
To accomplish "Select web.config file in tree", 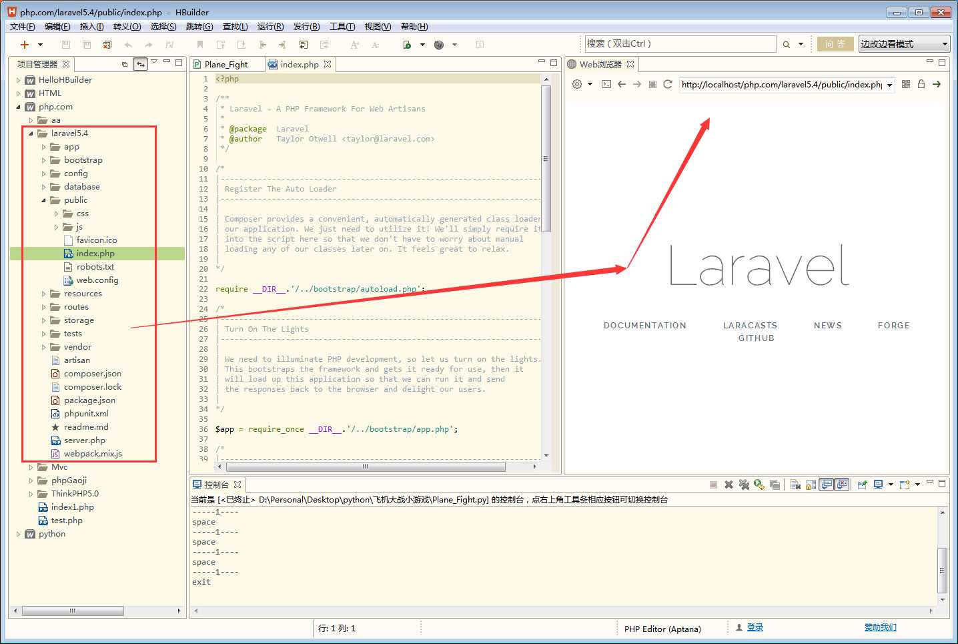I will pos(97,280).
